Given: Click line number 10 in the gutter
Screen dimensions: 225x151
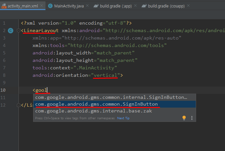Looking at the screenshot, I should (3, 90).
